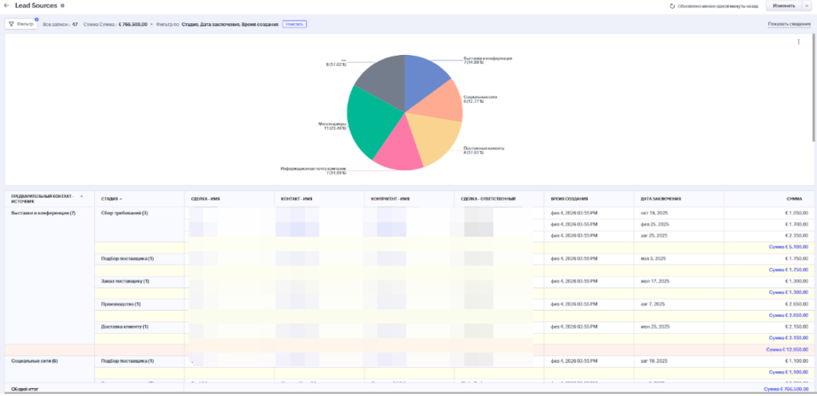This screenshot has width=817, height=396.
Task: Click the Дата заключения column header
Action: (x=661, y=198)
